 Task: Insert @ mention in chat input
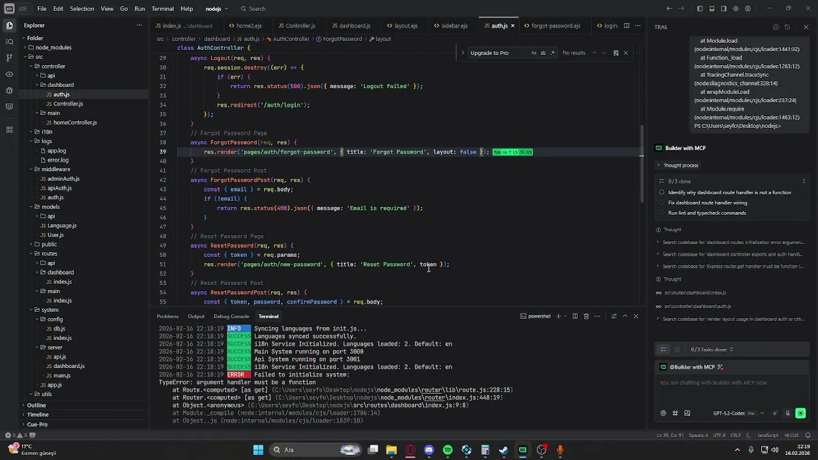[x=663, y=413]
